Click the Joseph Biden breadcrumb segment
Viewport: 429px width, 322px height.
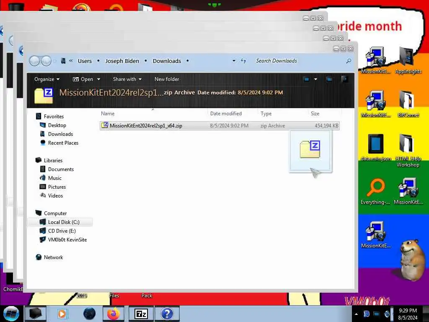[122, 61]
